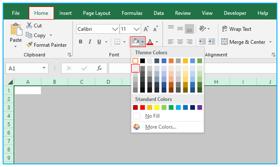Switch to the View tab
This screenshot has height=167, width=280.
tap(207, 13)
